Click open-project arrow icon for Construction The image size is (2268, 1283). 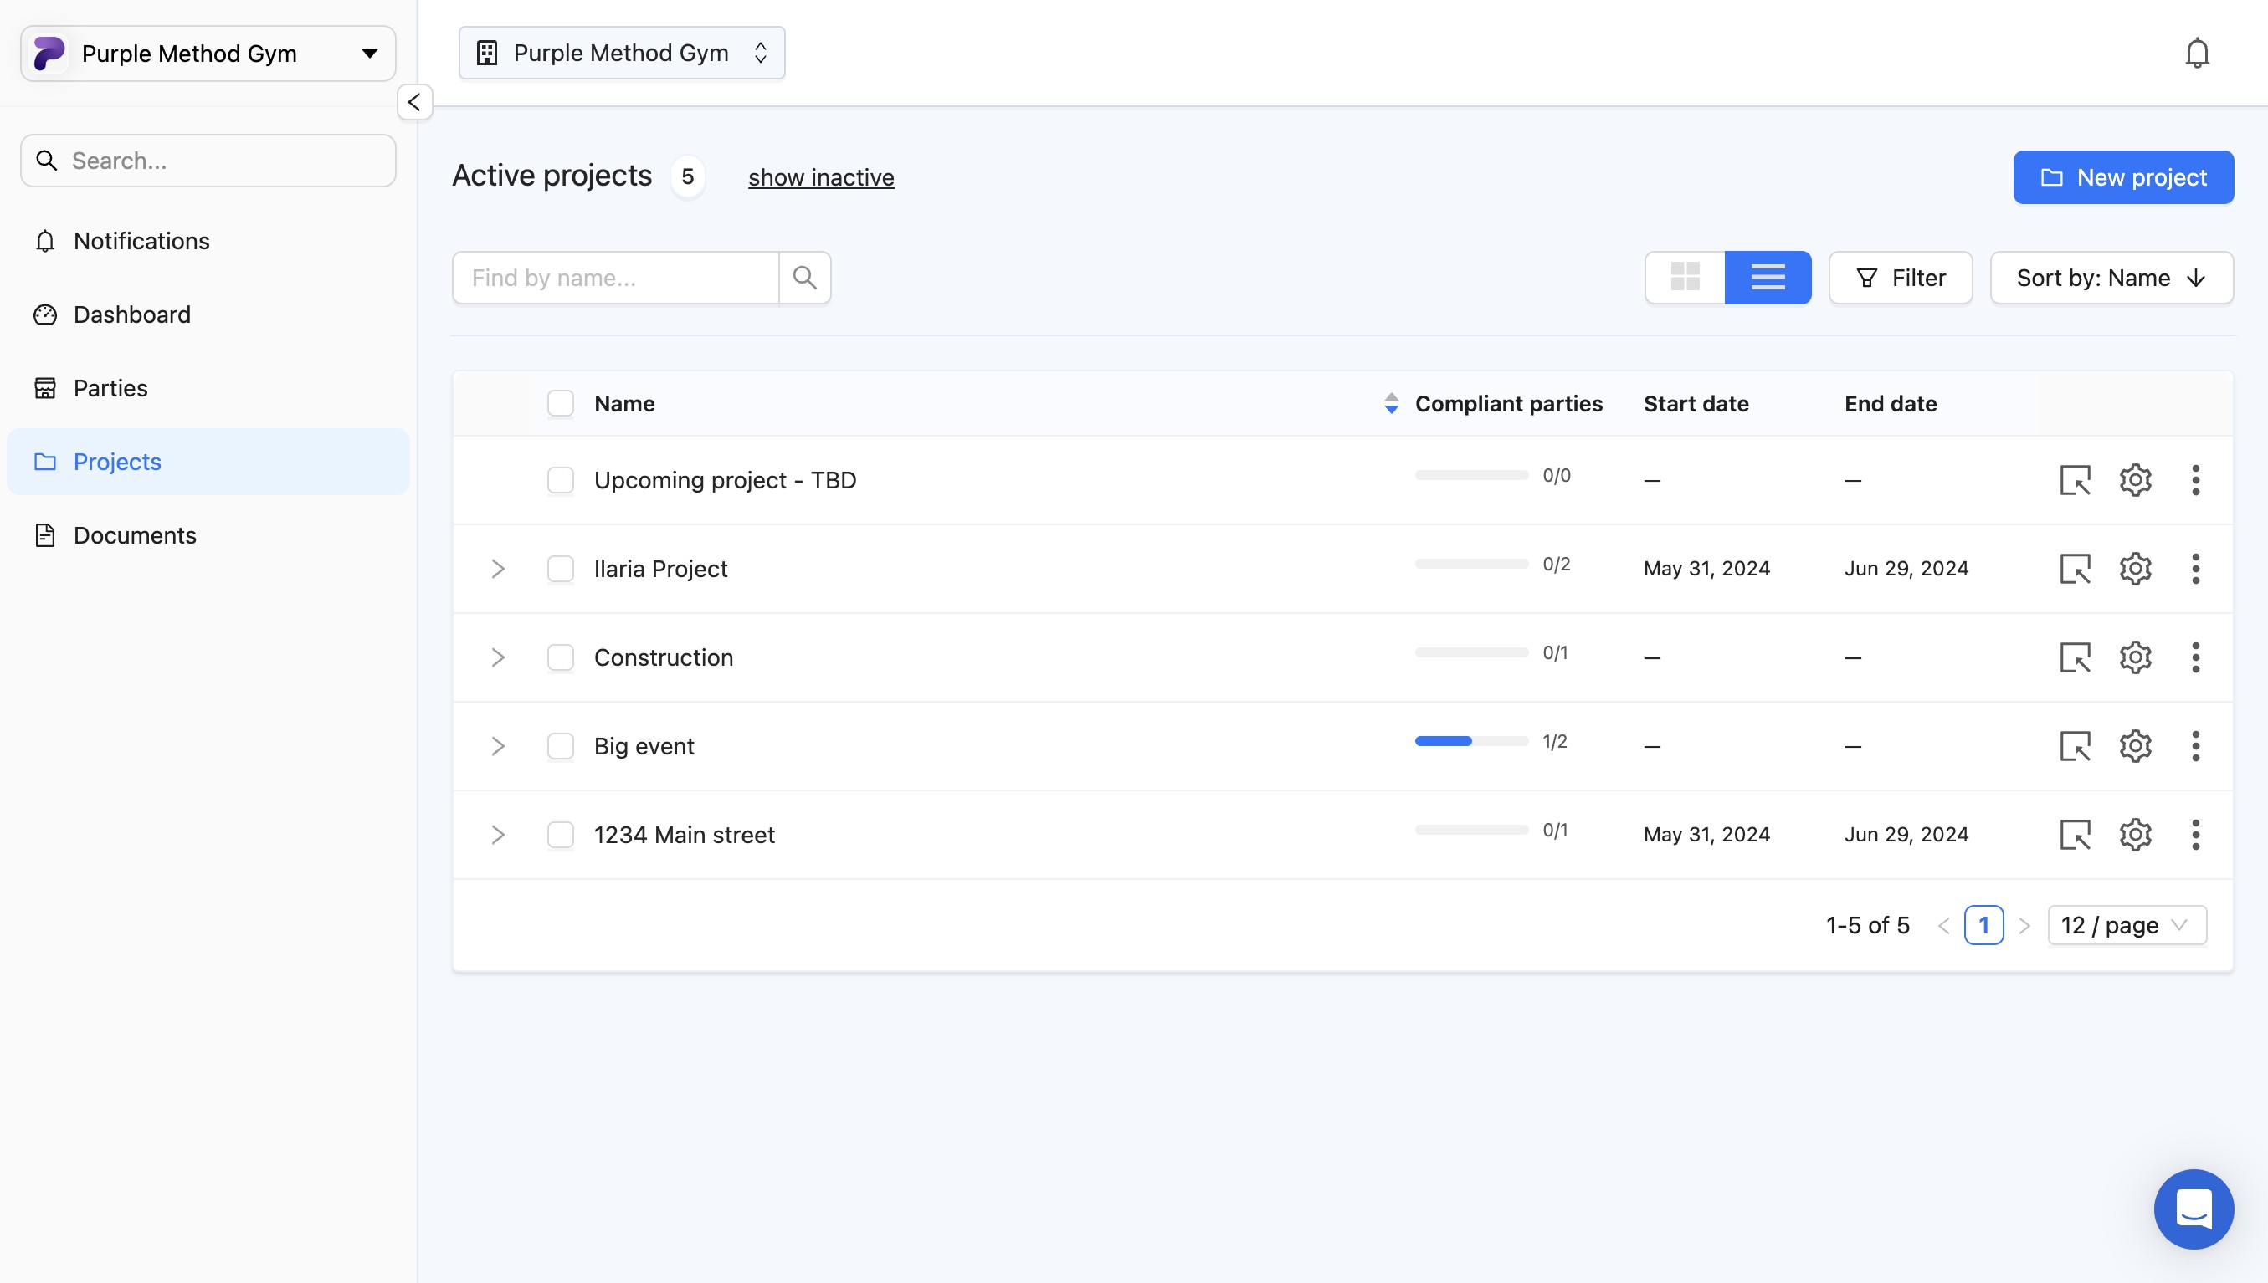pos(2075,657)
